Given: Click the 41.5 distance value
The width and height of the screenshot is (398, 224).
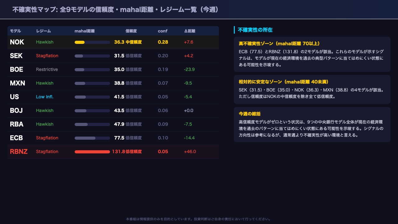Looking at the screenshot, I should (x=119, y=97).
